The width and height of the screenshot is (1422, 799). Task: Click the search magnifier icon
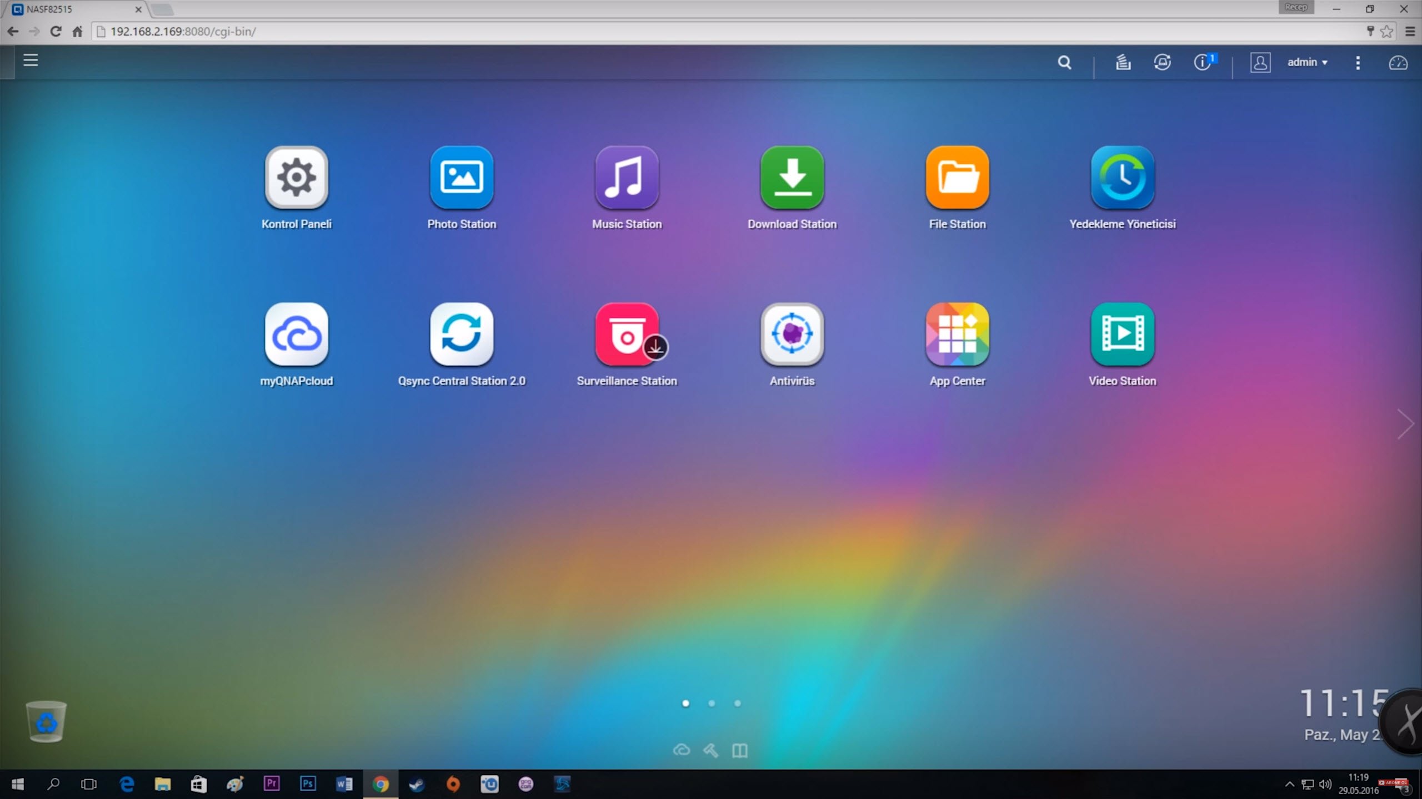coord(1064,62)
